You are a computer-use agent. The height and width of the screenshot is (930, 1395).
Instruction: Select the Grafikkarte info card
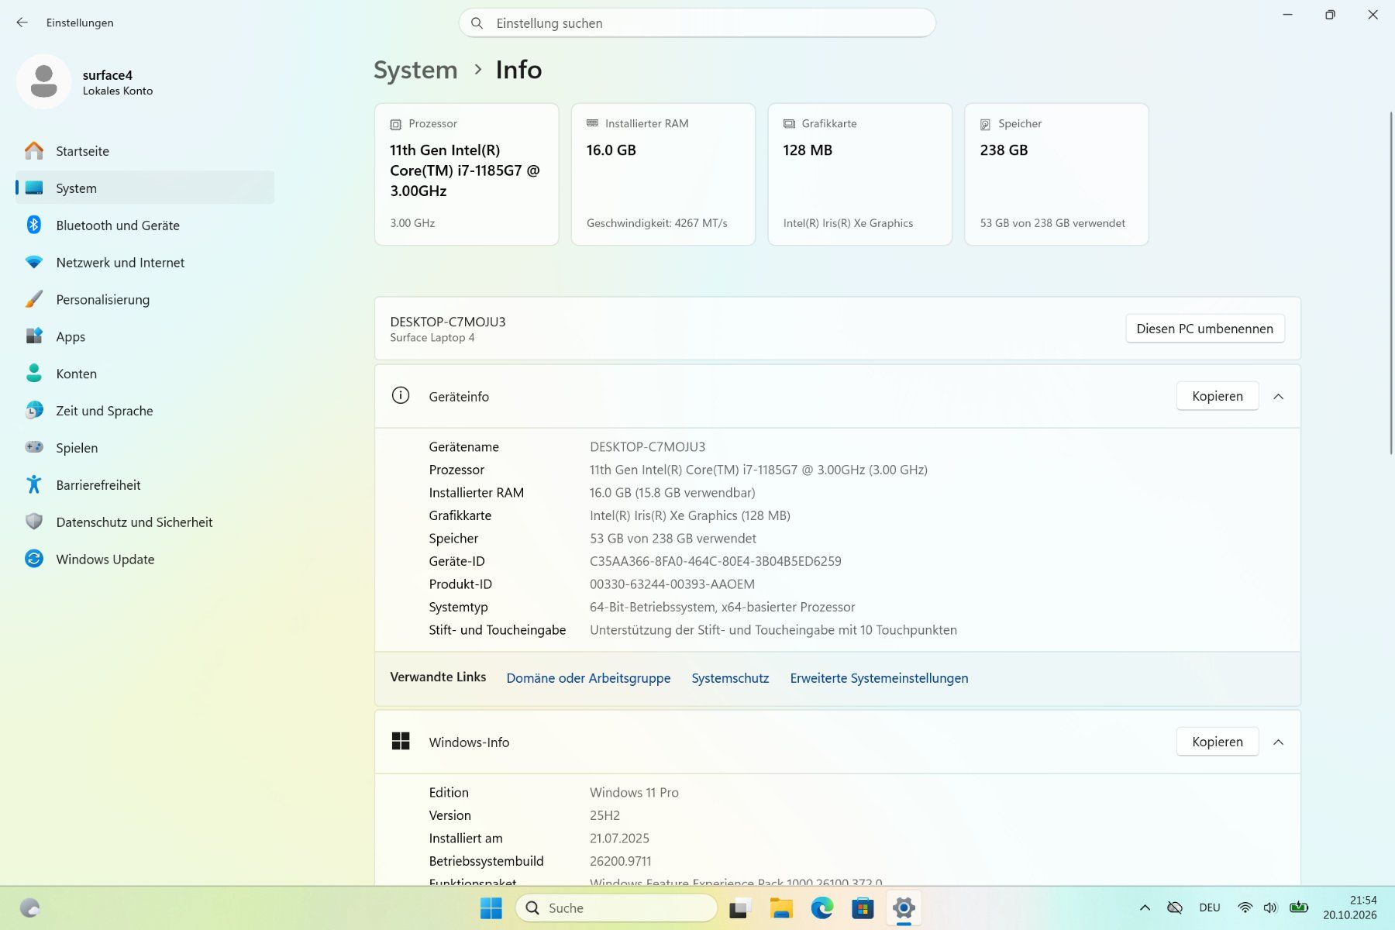tap(860, 174)
